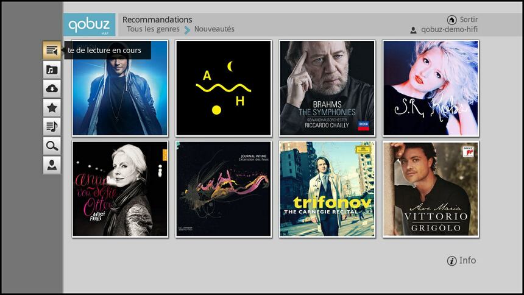Image resolution: width=524 pixels, height=295 pixels.
Task: Open qobuz-demo-hifi account name
Action: 449,29
